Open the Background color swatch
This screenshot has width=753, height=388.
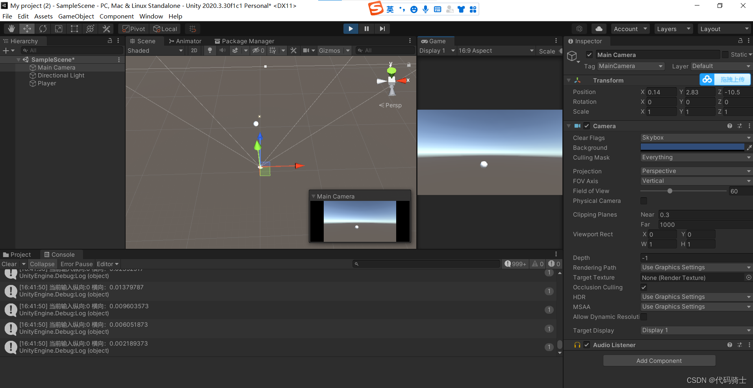pyautogui.click(x=692, y=147)
